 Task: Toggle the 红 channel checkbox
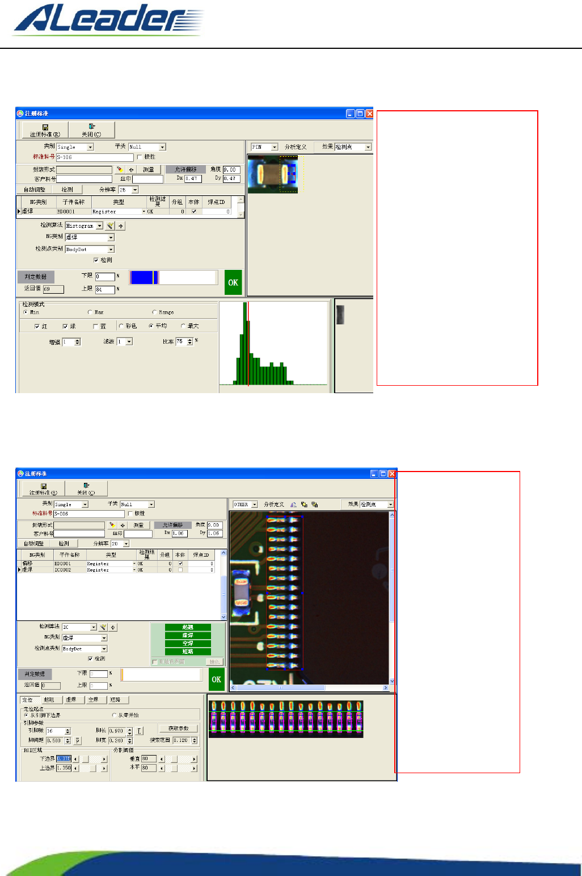[x=37, y=326]
